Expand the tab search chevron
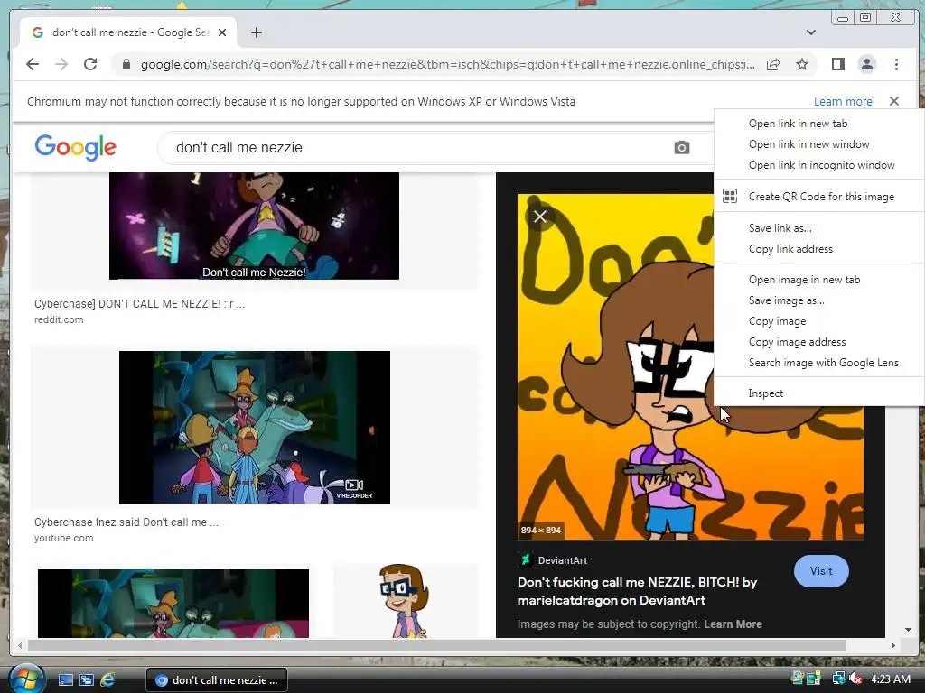 coord(811,32)
